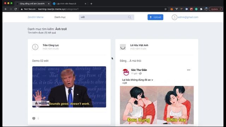
Task: Click the red square extension icon
Action: [191, 9]
